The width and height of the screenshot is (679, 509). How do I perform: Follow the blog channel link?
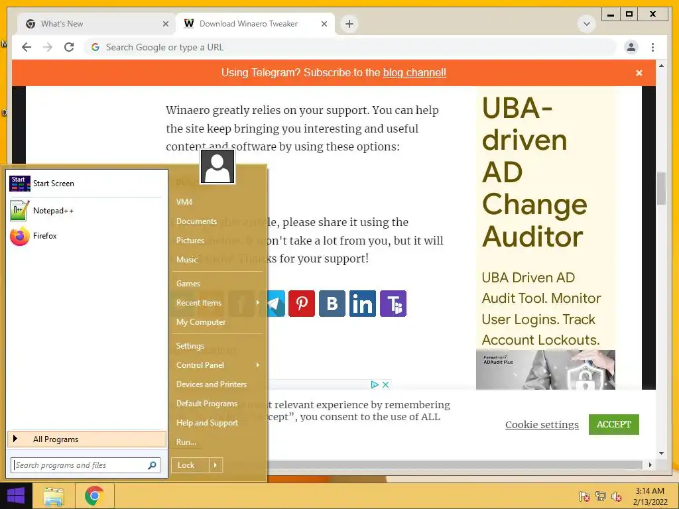click(414, 73)
